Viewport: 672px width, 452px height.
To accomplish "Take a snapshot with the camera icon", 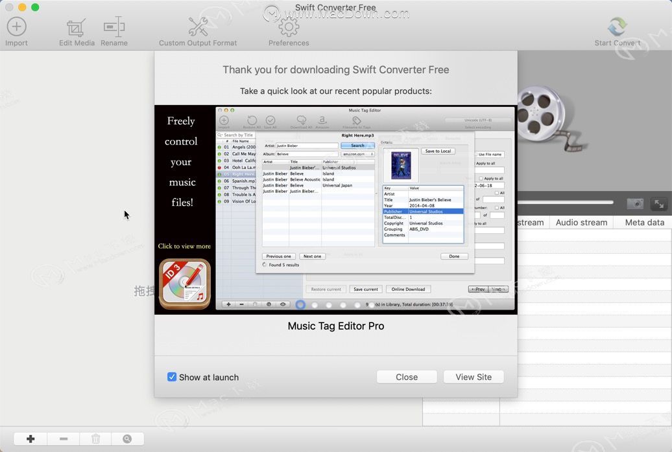I will click(x=635, y=204).
